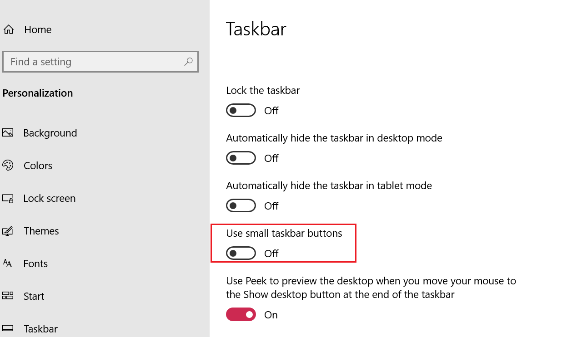Enable Lock the taskbar
The image size is (562, 337).
pyautogui.click(x=241, y=110)
